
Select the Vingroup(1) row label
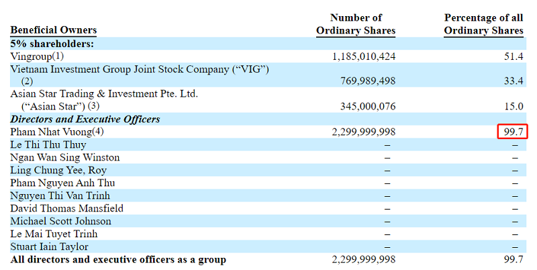click(37, 56)
